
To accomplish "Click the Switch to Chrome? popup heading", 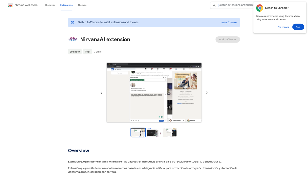I will click(x=277, y=8).
